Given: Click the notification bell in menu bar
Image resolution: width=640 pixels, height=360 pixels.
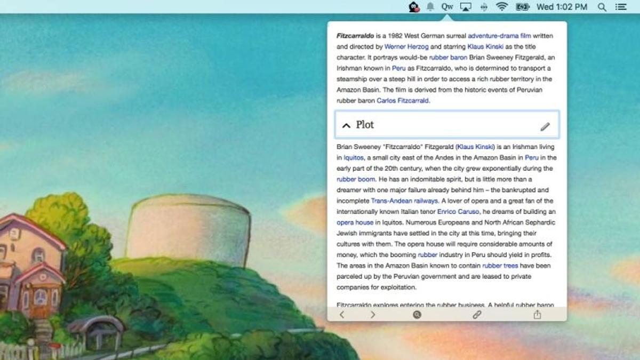Looking at the screenshot, I should tap(430, 7).
